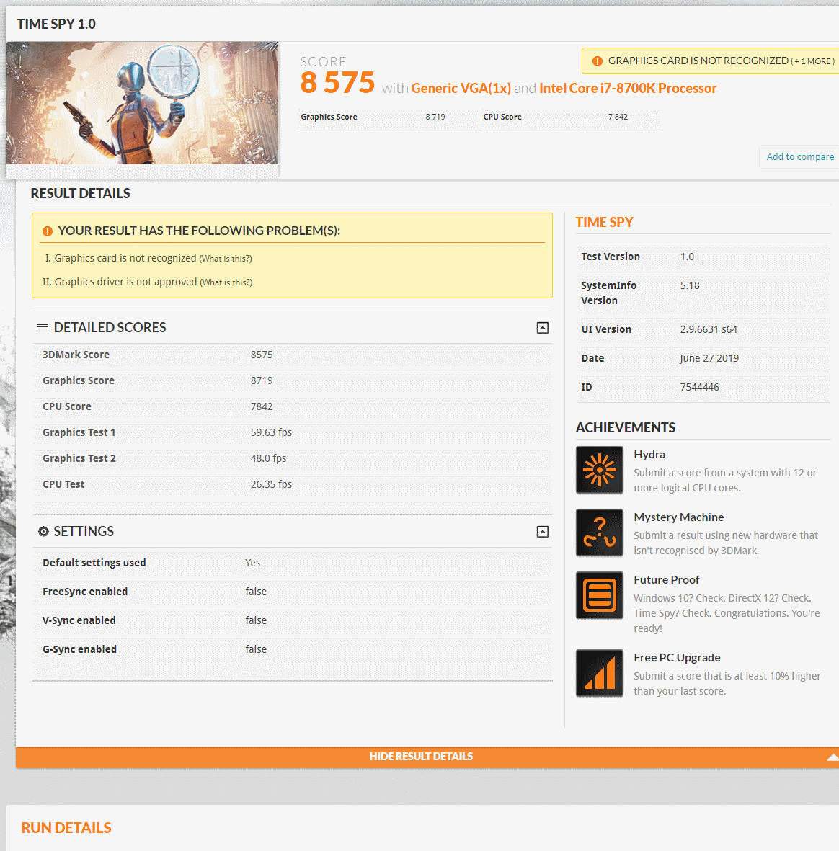Screen dimensions: 839x851
Task: Collapse the Detailed Scores section
Action: (x=543, y=328)
